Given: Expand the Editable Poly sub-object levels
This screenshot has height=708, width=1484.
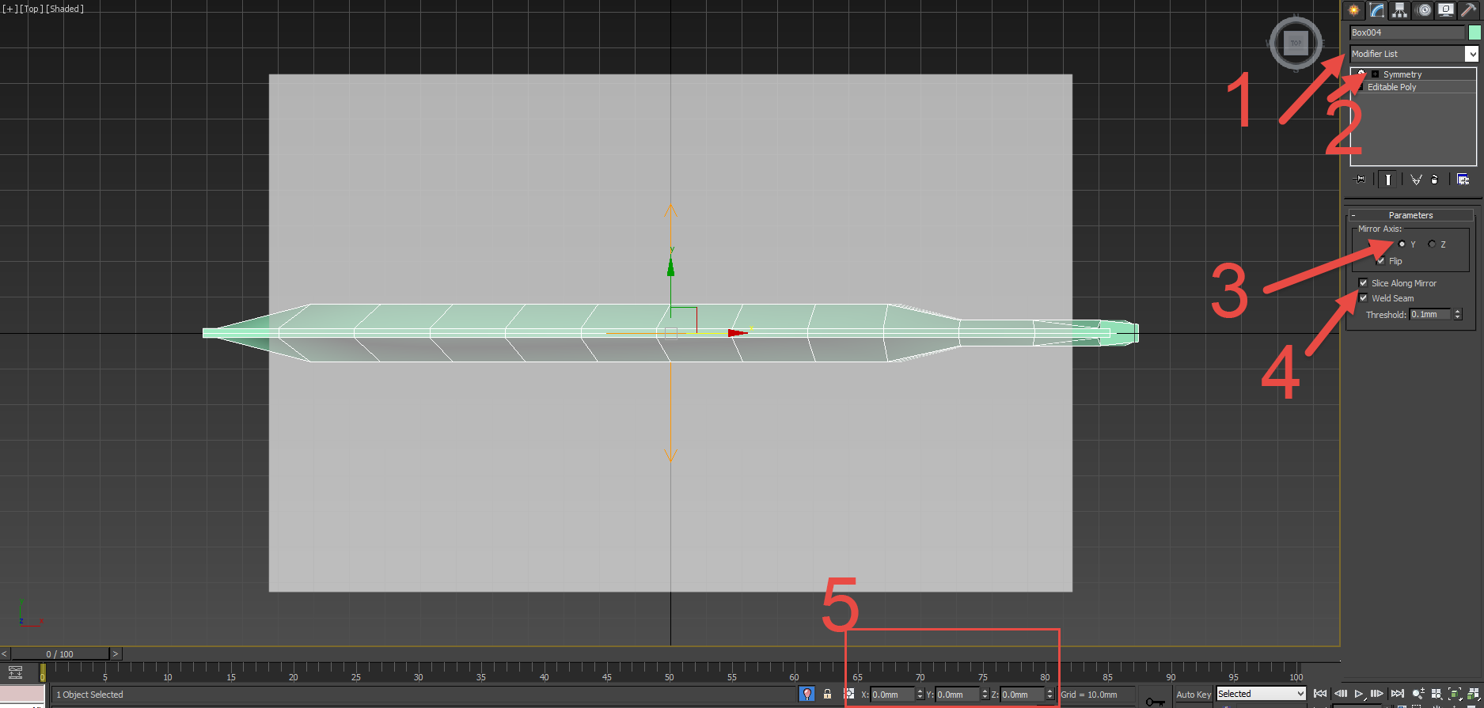Looking at the screenshot, I should tap(1361, 87).
